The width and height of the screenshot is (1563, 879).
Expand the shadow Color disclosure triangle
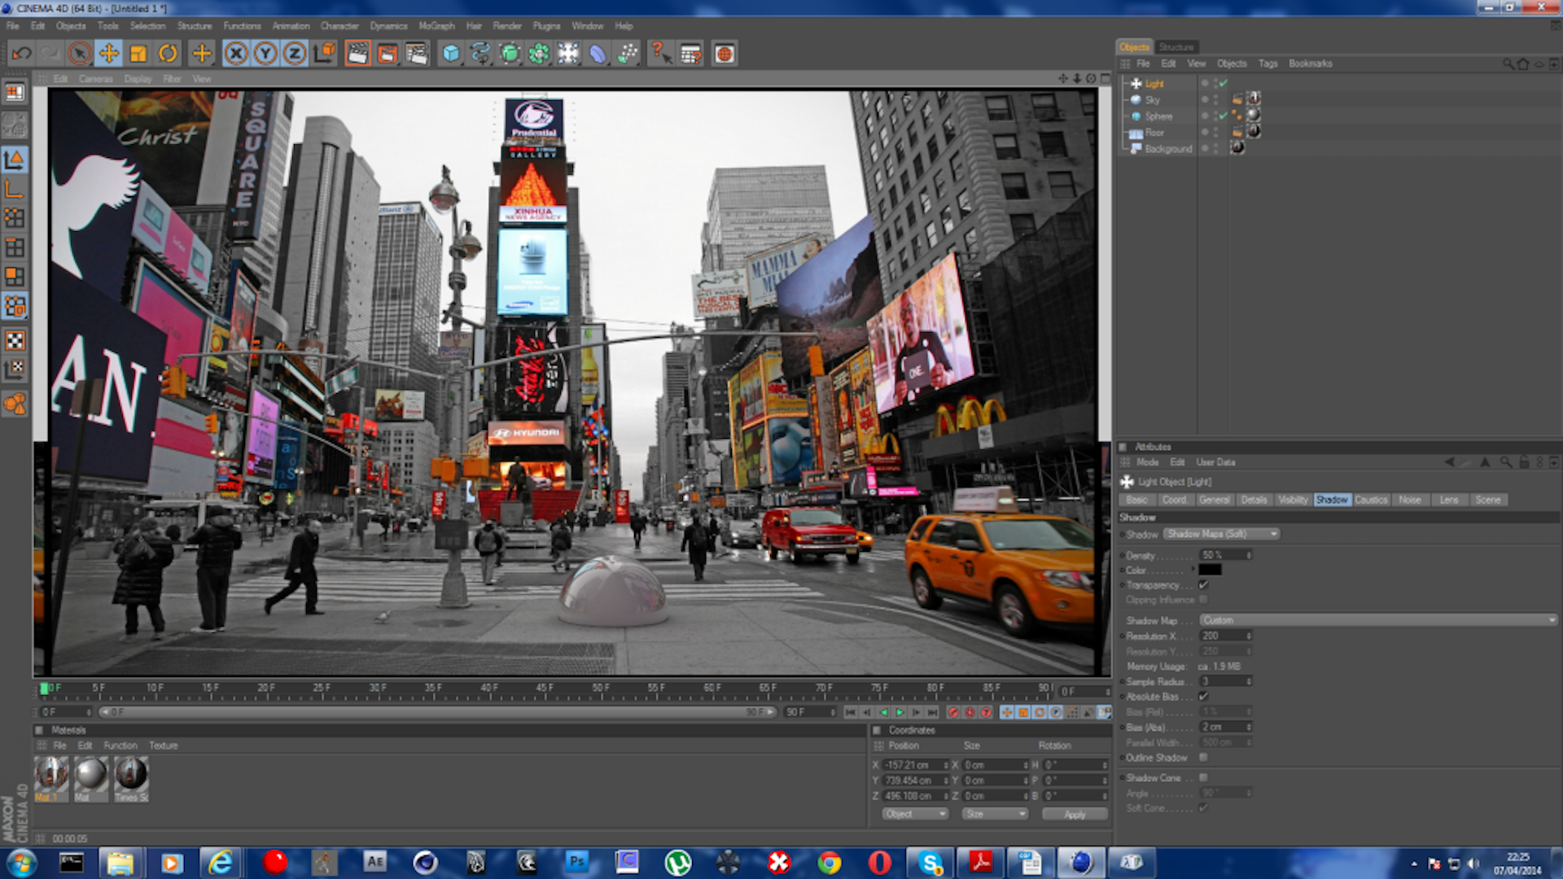tap(1194, 570)
